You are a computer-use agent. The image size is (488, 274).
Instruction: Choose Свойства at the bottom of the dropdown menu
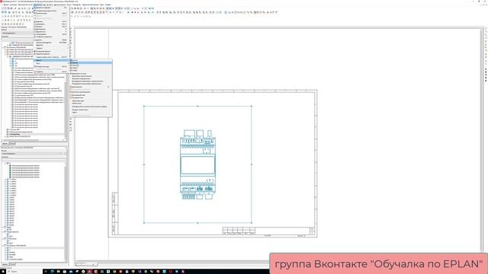pyautogui.click(x=50, y=72)
